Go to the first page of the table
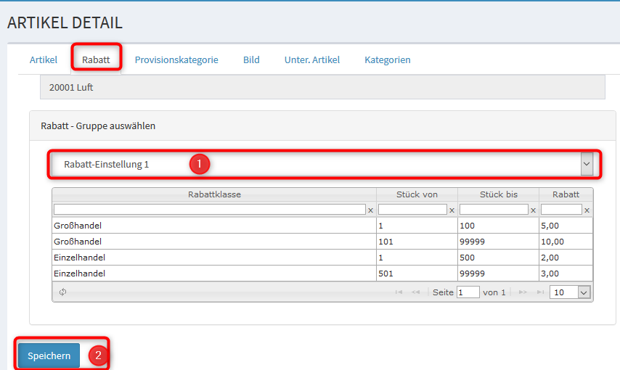Viewport: 620px width, 370px height. pyautogui.click(x=399, y=292)
